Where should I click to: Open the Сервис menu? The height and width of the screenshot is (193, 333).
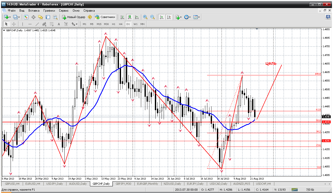click(64, 11)
